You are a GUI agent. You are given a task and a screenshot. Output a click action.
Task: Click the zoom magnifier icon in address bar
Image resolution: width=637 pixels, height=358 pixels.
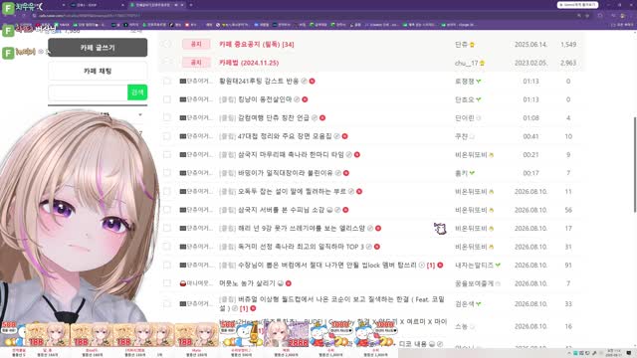(579, 16)
